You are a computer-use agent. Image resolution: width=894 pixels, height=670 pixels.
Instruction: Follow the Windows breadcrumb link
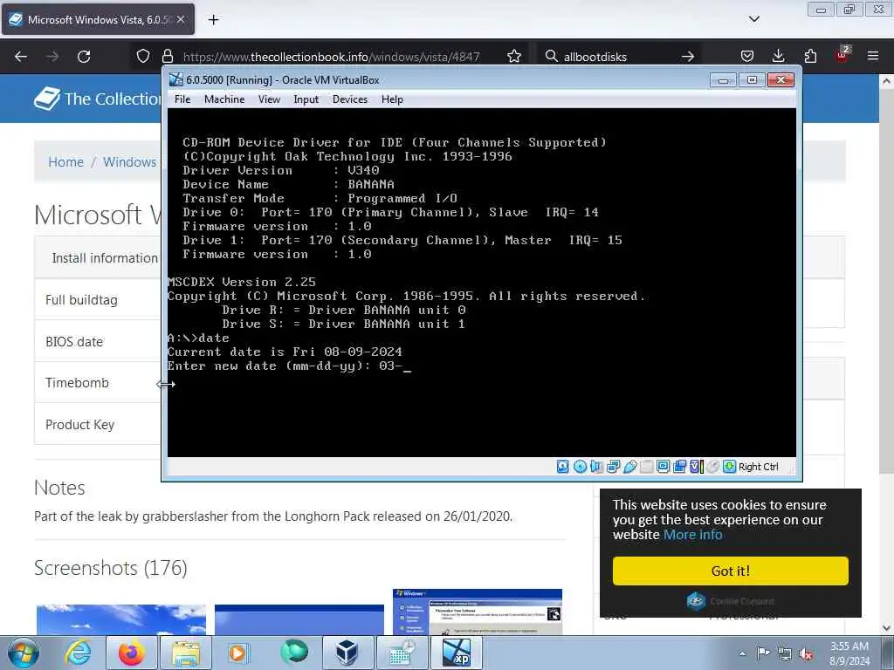pyautogui.click(x=129, y=161)
